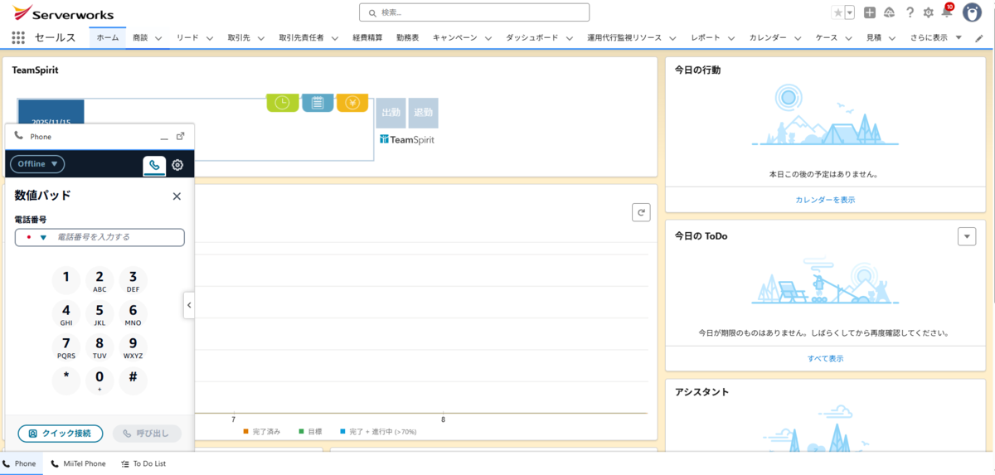Open the 経費精算 tab
This screenshot has width=995, height=475.
367,38
